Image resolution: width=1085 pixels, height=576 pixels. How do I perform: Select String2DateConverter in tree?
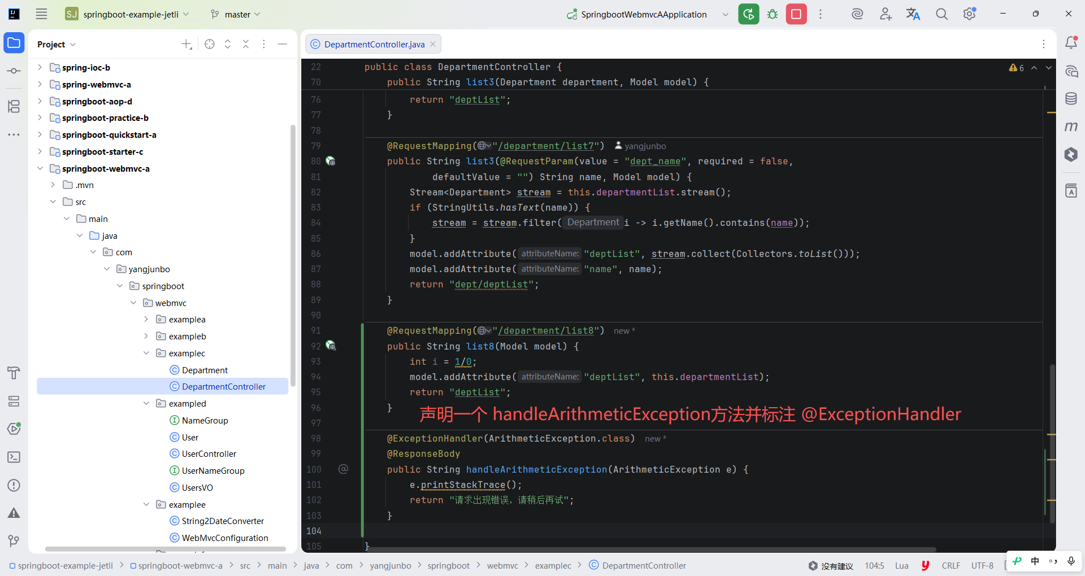(223, 521)
